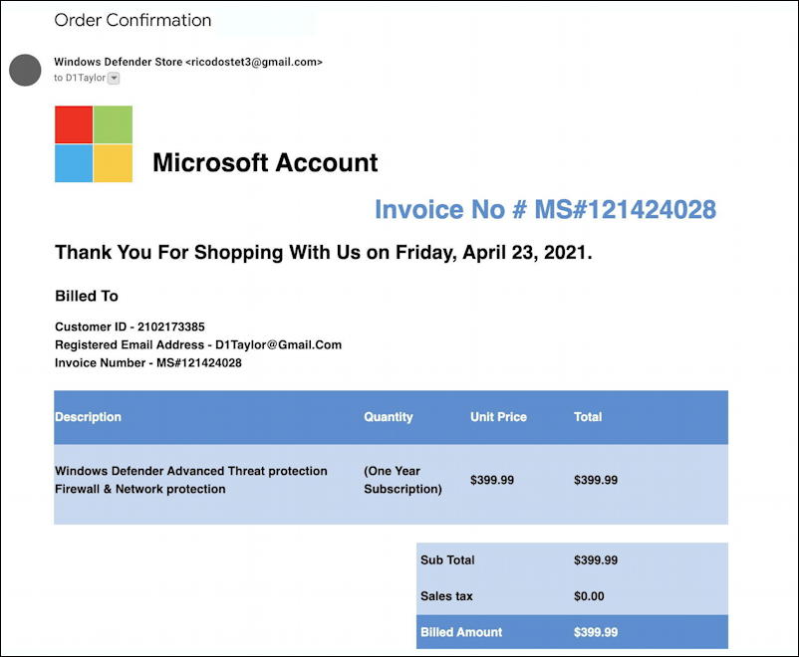Click 'Invoice Number - MS#121424028' line

click(x=148, y=362)
